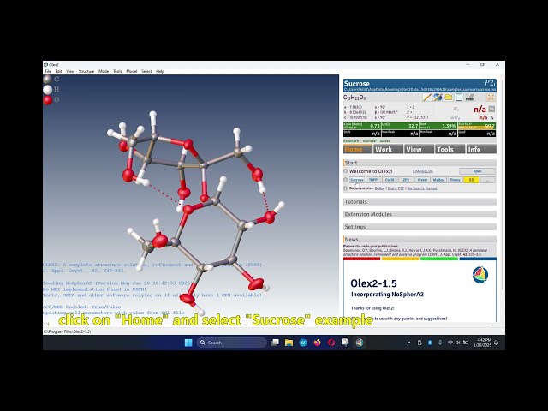Click the Olex2 logo in the news panel
This screenshot has width=548, height=411.
tap(480, 275)
